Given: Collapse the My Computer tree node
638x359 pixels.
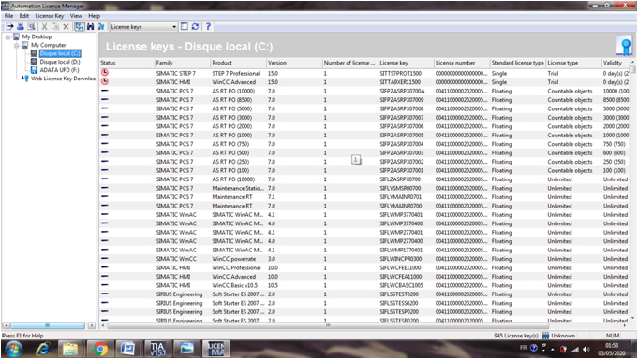Looking at the screenshot, I should [x=16, y=45].
